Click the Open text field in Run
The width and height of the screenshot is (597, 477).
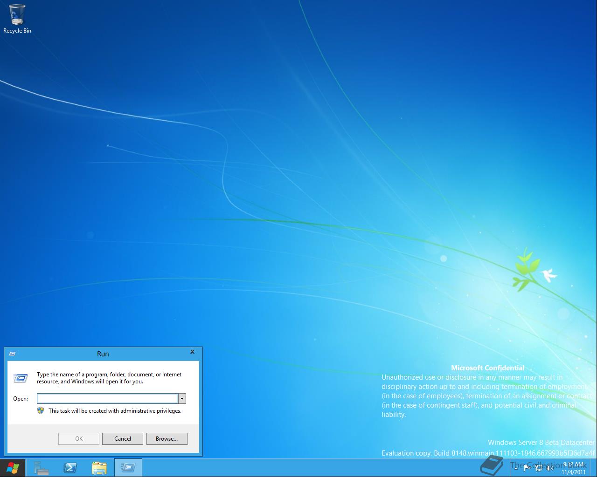tap(107, 398)
